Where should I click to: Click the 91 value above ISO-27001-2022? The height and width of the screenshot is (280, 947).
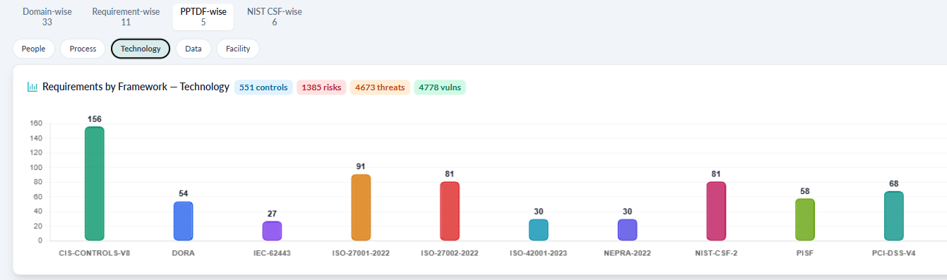click(x=361, y=166)
